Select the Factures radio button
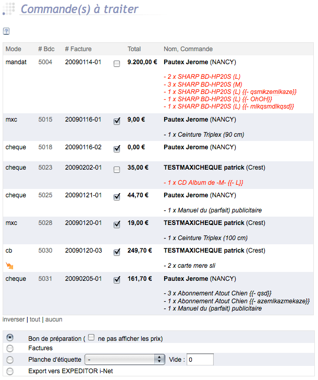Viewport: 318px width, 380px height. (10, 349)
